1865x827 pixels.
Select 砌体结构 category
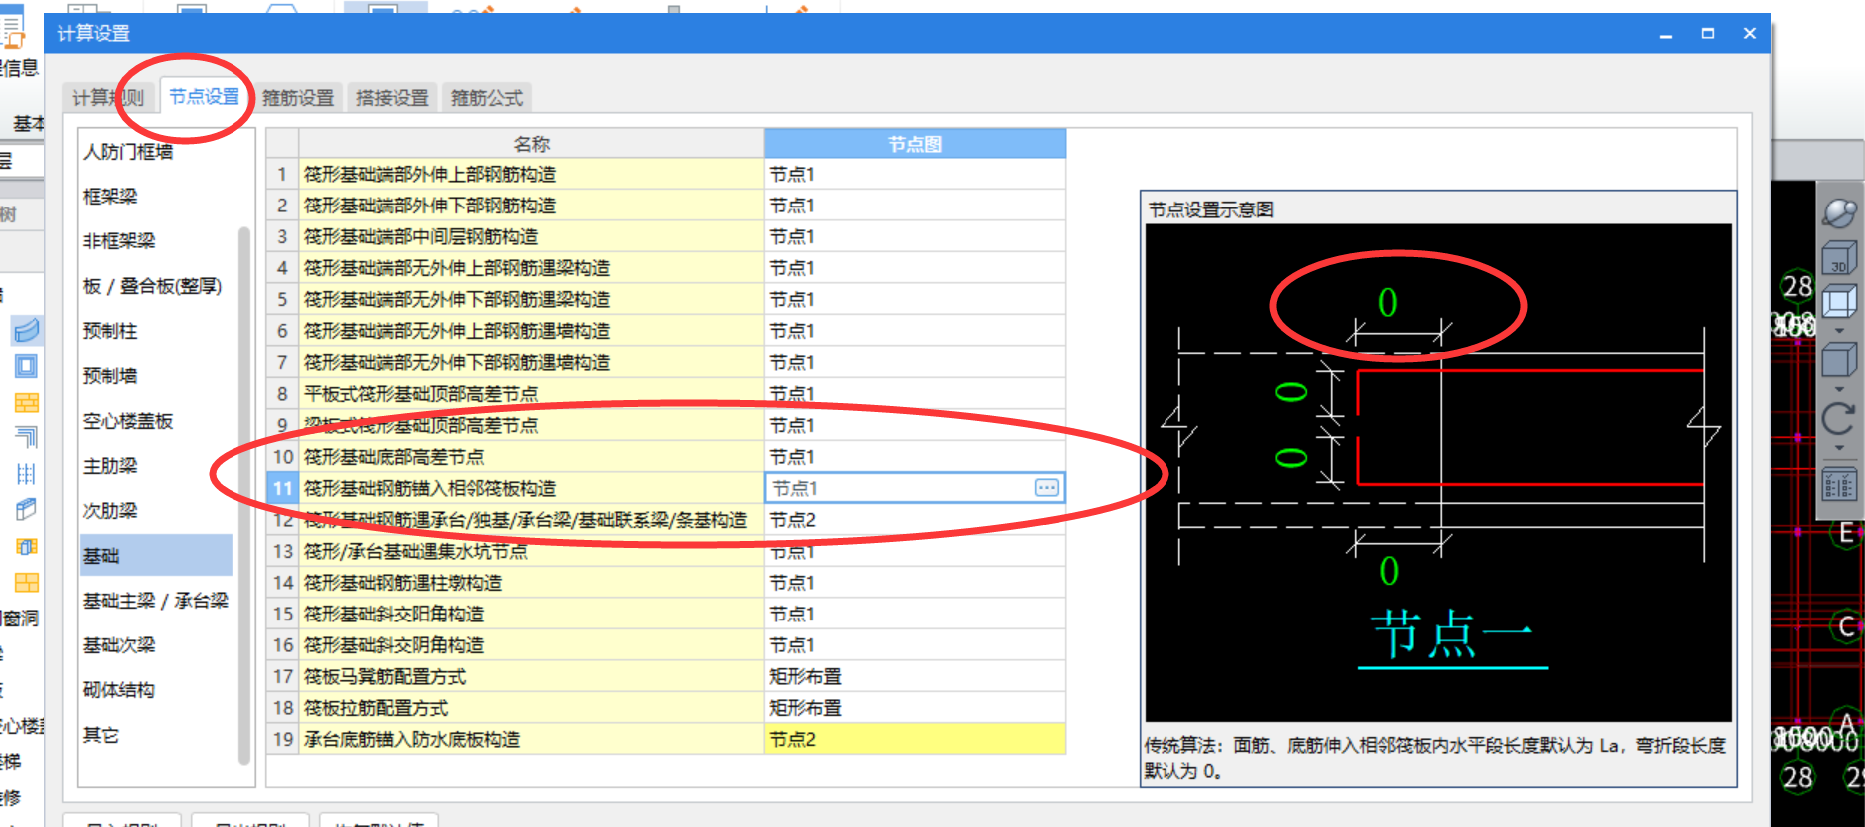pos(119,690)
